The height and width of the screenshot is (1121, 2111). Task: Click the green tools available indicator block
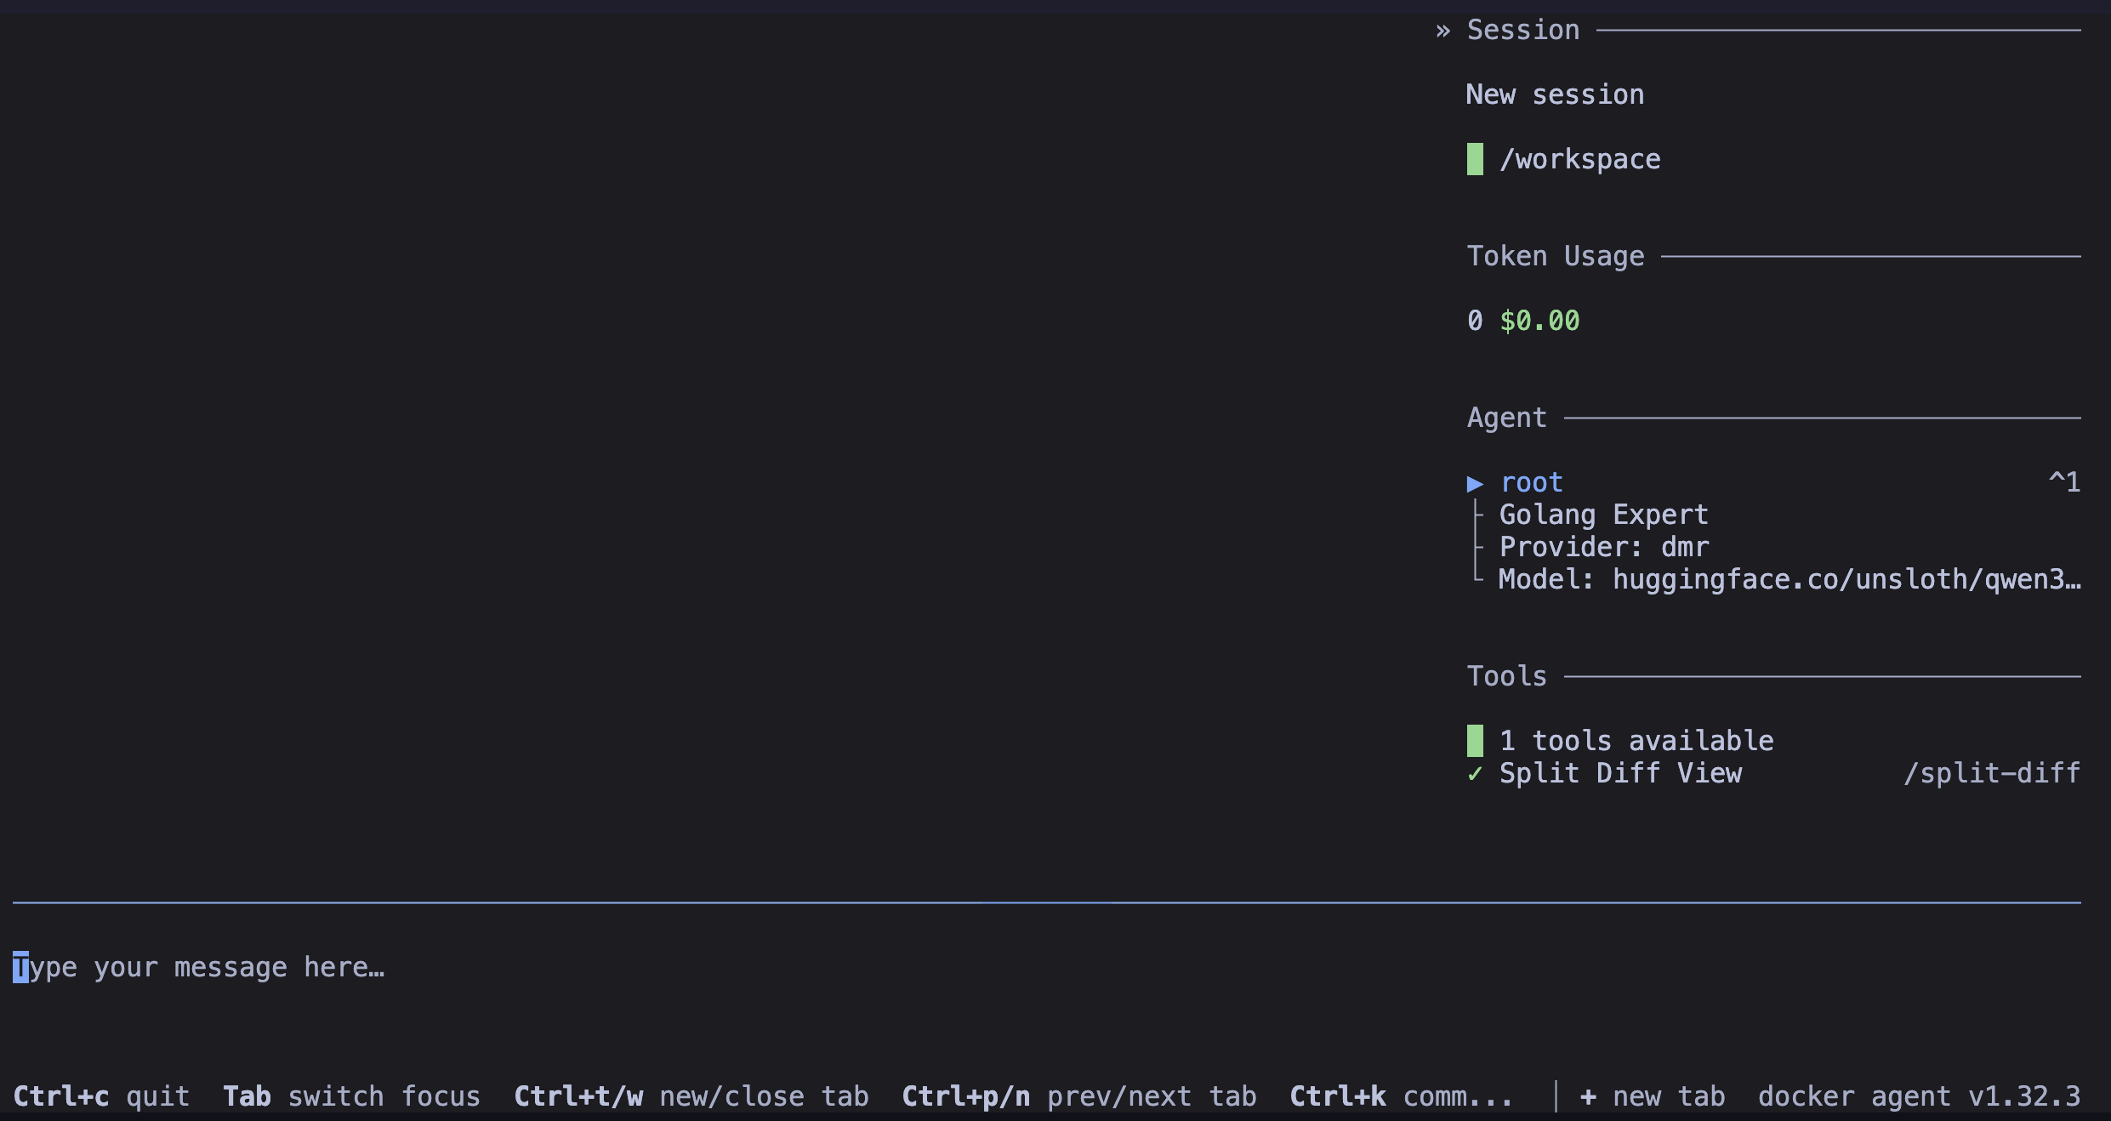point(1475,741)
